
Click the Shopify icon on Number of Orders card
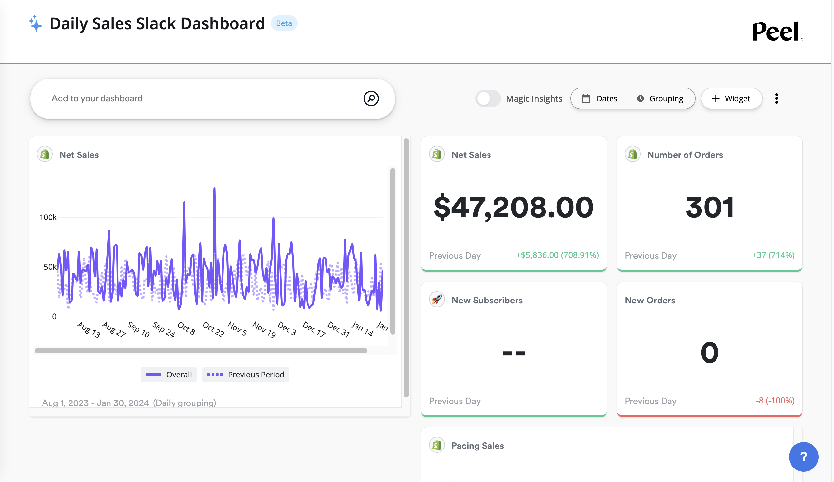click(x=632, y=154)
